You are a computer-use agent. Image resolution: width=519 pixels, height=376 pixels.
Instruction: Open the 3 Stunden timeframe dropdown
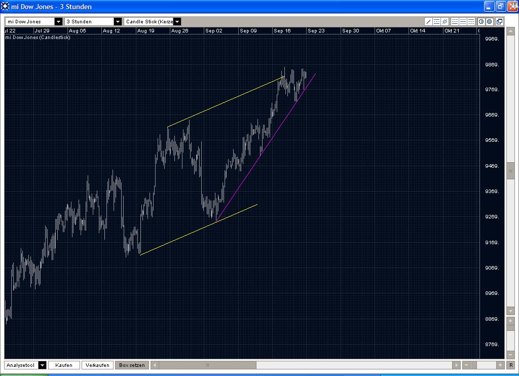click(118, 21)
